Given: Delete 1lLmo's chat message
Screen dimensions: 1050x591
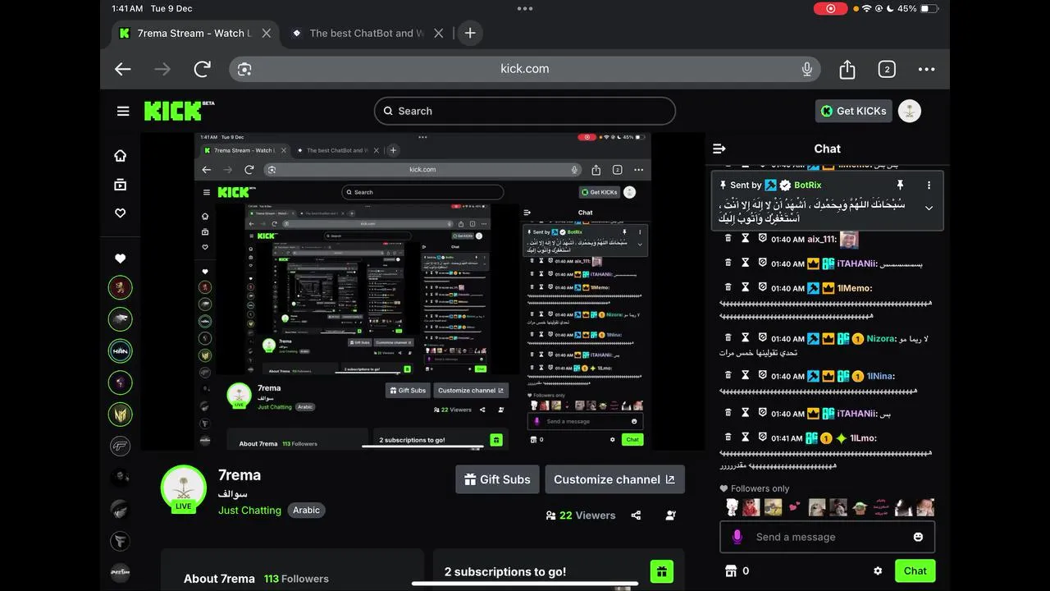Looking at the screenshot, I should click(728, 438).
